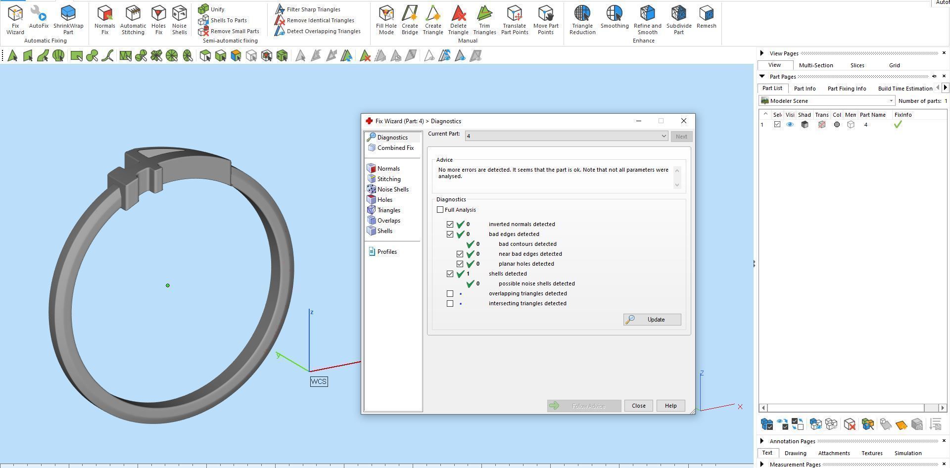950x468 pixels.
Task: Close the Fix Wizard with the Close button
Action: 638,406
